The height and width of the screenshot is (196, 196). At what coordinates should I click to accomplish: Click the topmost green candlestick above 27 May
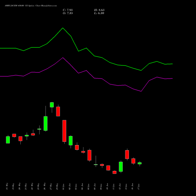pos(52,105)
